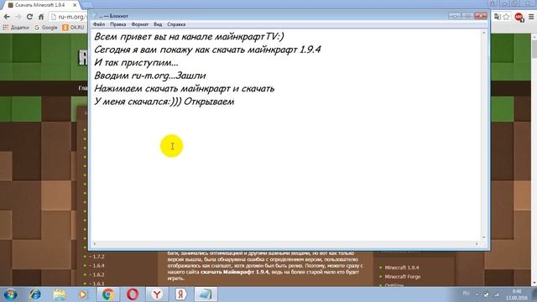Open media player taskbar icon
The height and width of the screenshot is (302, 537).
coord(82,294)
